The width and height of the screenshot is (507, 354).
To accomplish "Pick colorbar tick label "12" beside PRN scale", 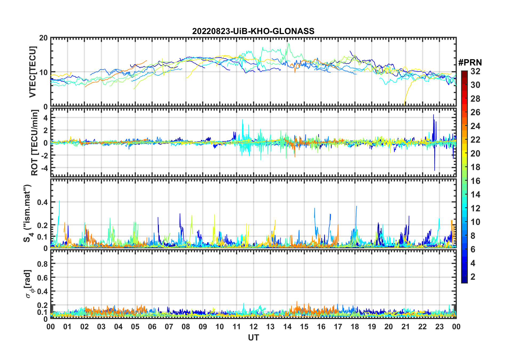I will pyautogui.click(x=475, y=208).
